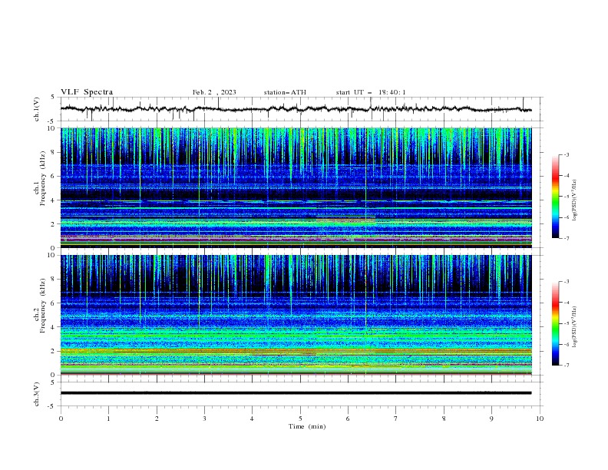The width and height of the screenshot is (608, 470).
Task: Click inside the ch.1 spectrogram panel
Action: [x=296, y=187]
